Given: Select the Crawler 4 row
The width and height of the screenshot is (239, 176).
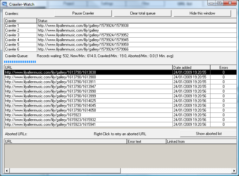Looking at the screenshot, I should click(x=120, y=40).
